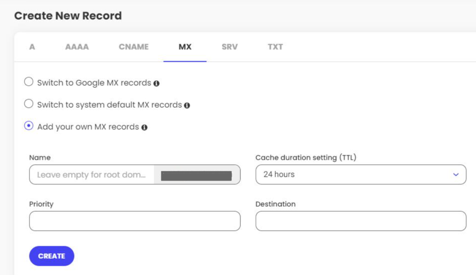Select the MX tab
This screenshot has height=275, width=476.
tap(185, 47)
